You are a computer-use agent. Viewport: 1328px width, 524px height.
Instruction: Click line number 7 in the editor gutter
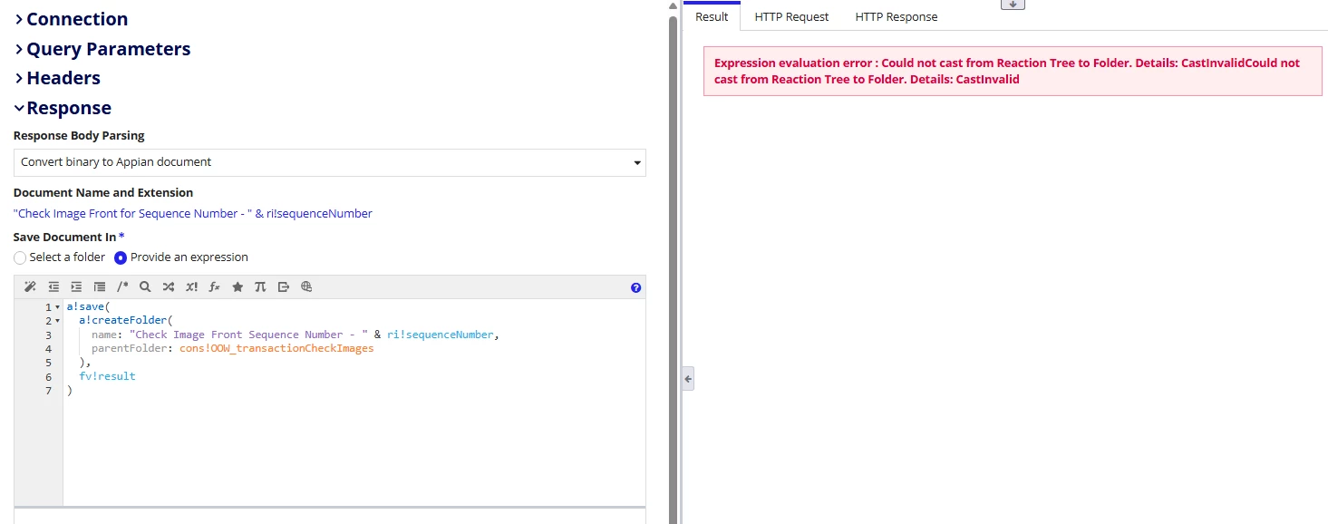pos(48,390)
